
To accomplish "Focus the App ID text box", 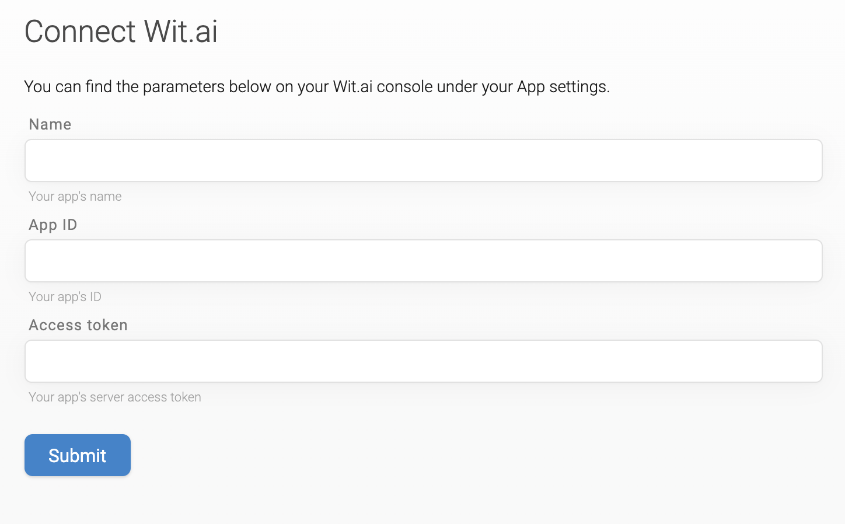I will [x=423, y=261].
